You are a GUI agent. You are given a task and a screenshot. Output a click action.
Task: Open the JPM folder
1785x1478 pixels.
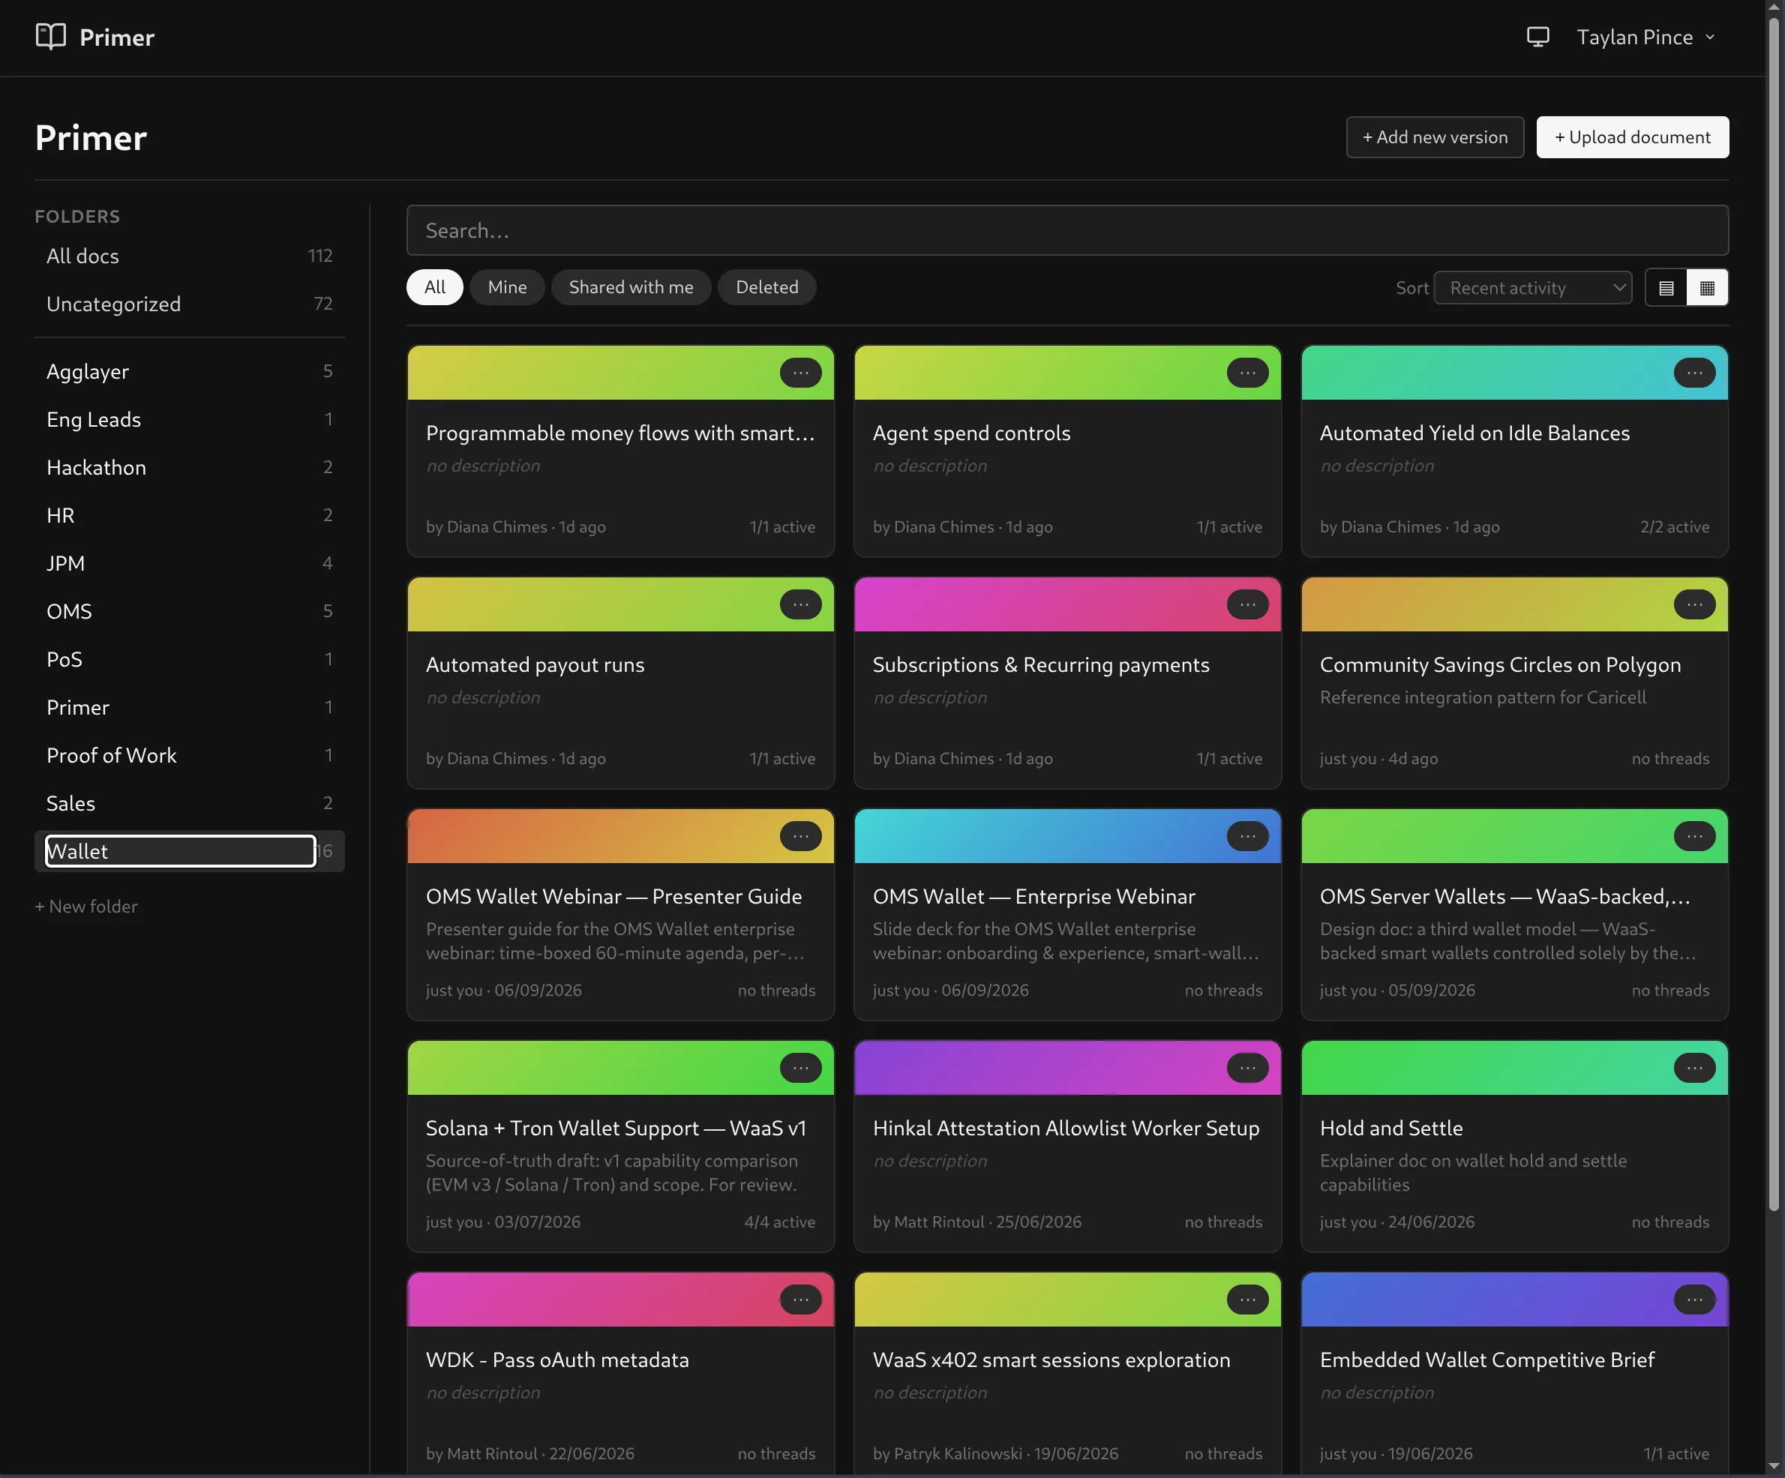click(x=190, y=563)
